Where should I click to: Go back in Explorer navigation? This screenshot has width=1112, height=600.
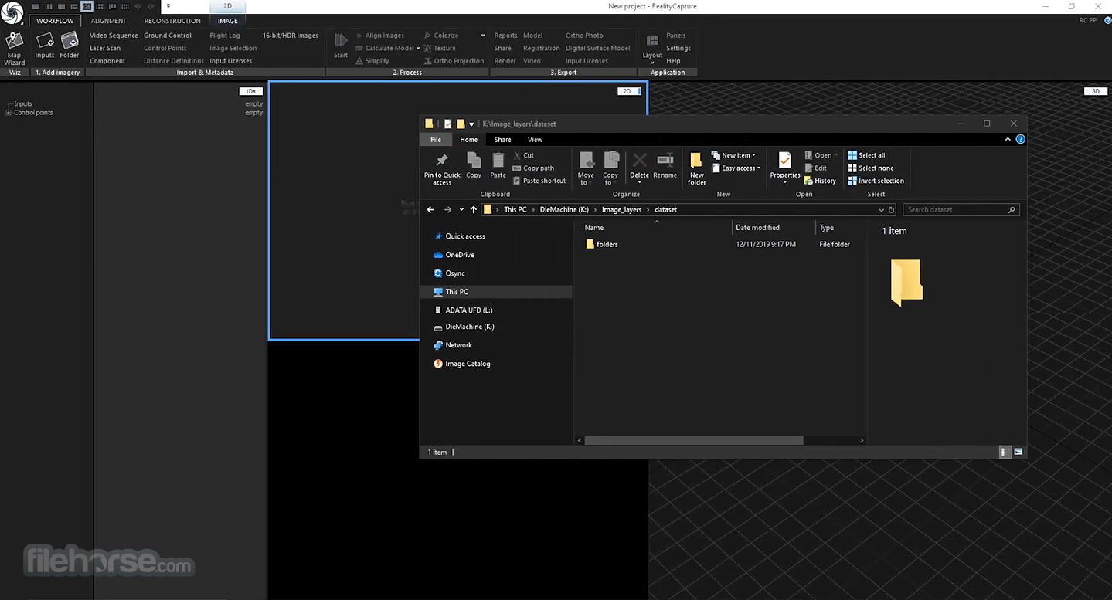tap(430, 210)
